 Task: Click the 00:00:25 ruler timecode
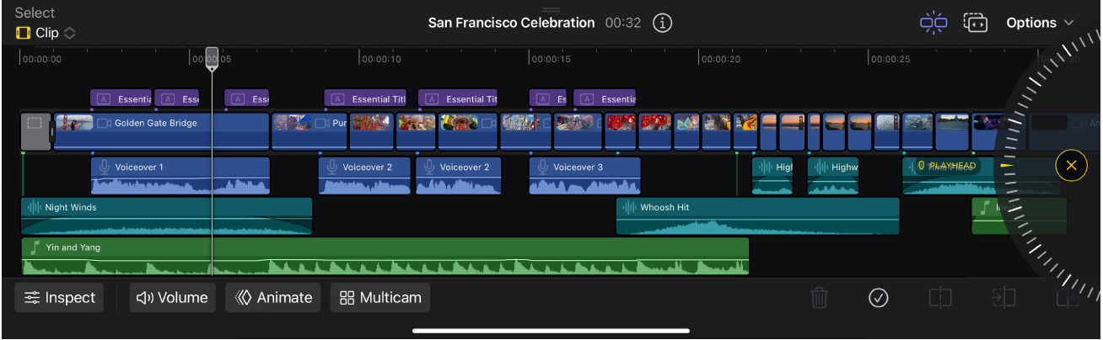click(891, 59)
